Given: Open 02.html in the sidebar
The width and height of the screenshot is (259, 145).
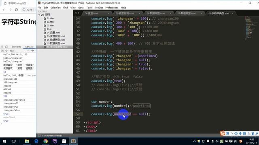Looking at the screenshot, I should tap(51, 22).
